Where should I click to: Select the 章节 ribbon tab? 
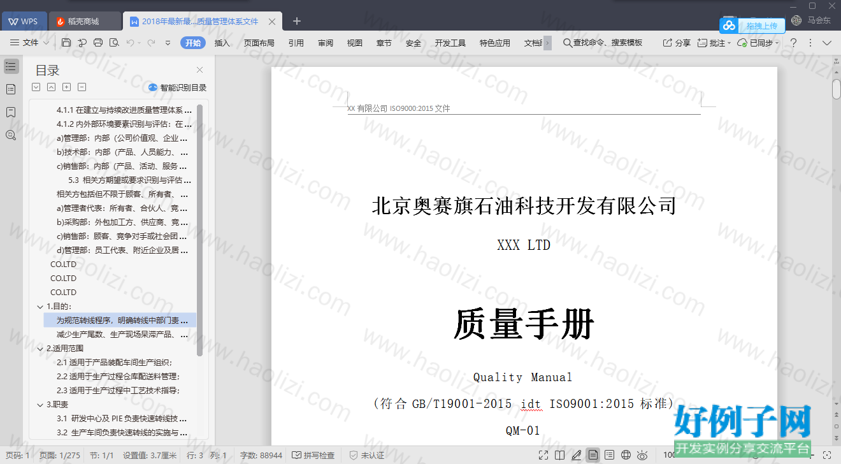[x=384, y=43]
